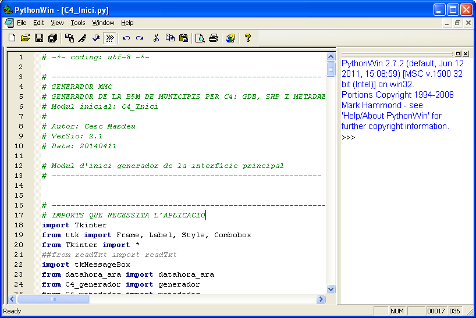The image size is (476, 318).
Task: Click the horizontal scrollbar thumb
Action: 54,299
